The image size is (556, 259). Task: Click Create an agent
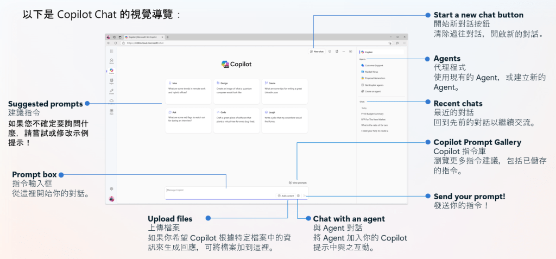[x=370, y=91]
